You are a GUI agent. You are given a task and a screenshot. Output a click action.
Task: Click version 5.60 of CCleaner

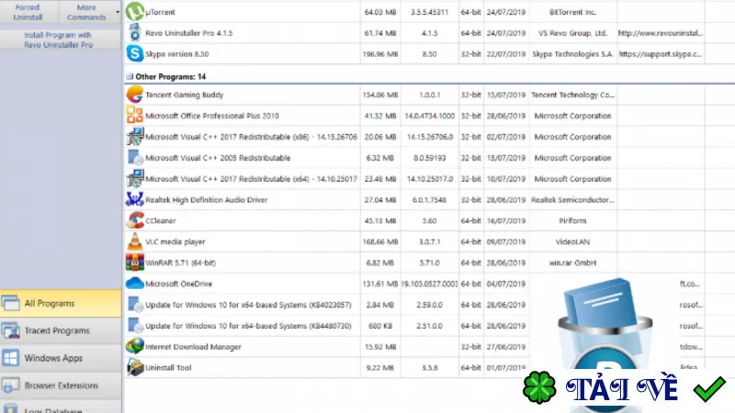click(429, 220)
